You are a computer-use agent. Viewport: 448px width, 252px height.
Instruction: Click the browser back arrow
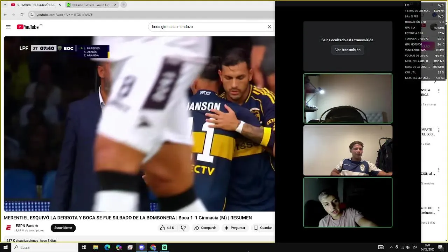coord(5,15)
